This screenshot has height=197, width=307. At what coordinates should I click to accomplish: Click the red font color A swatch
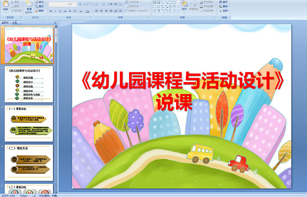coord(88,11)
